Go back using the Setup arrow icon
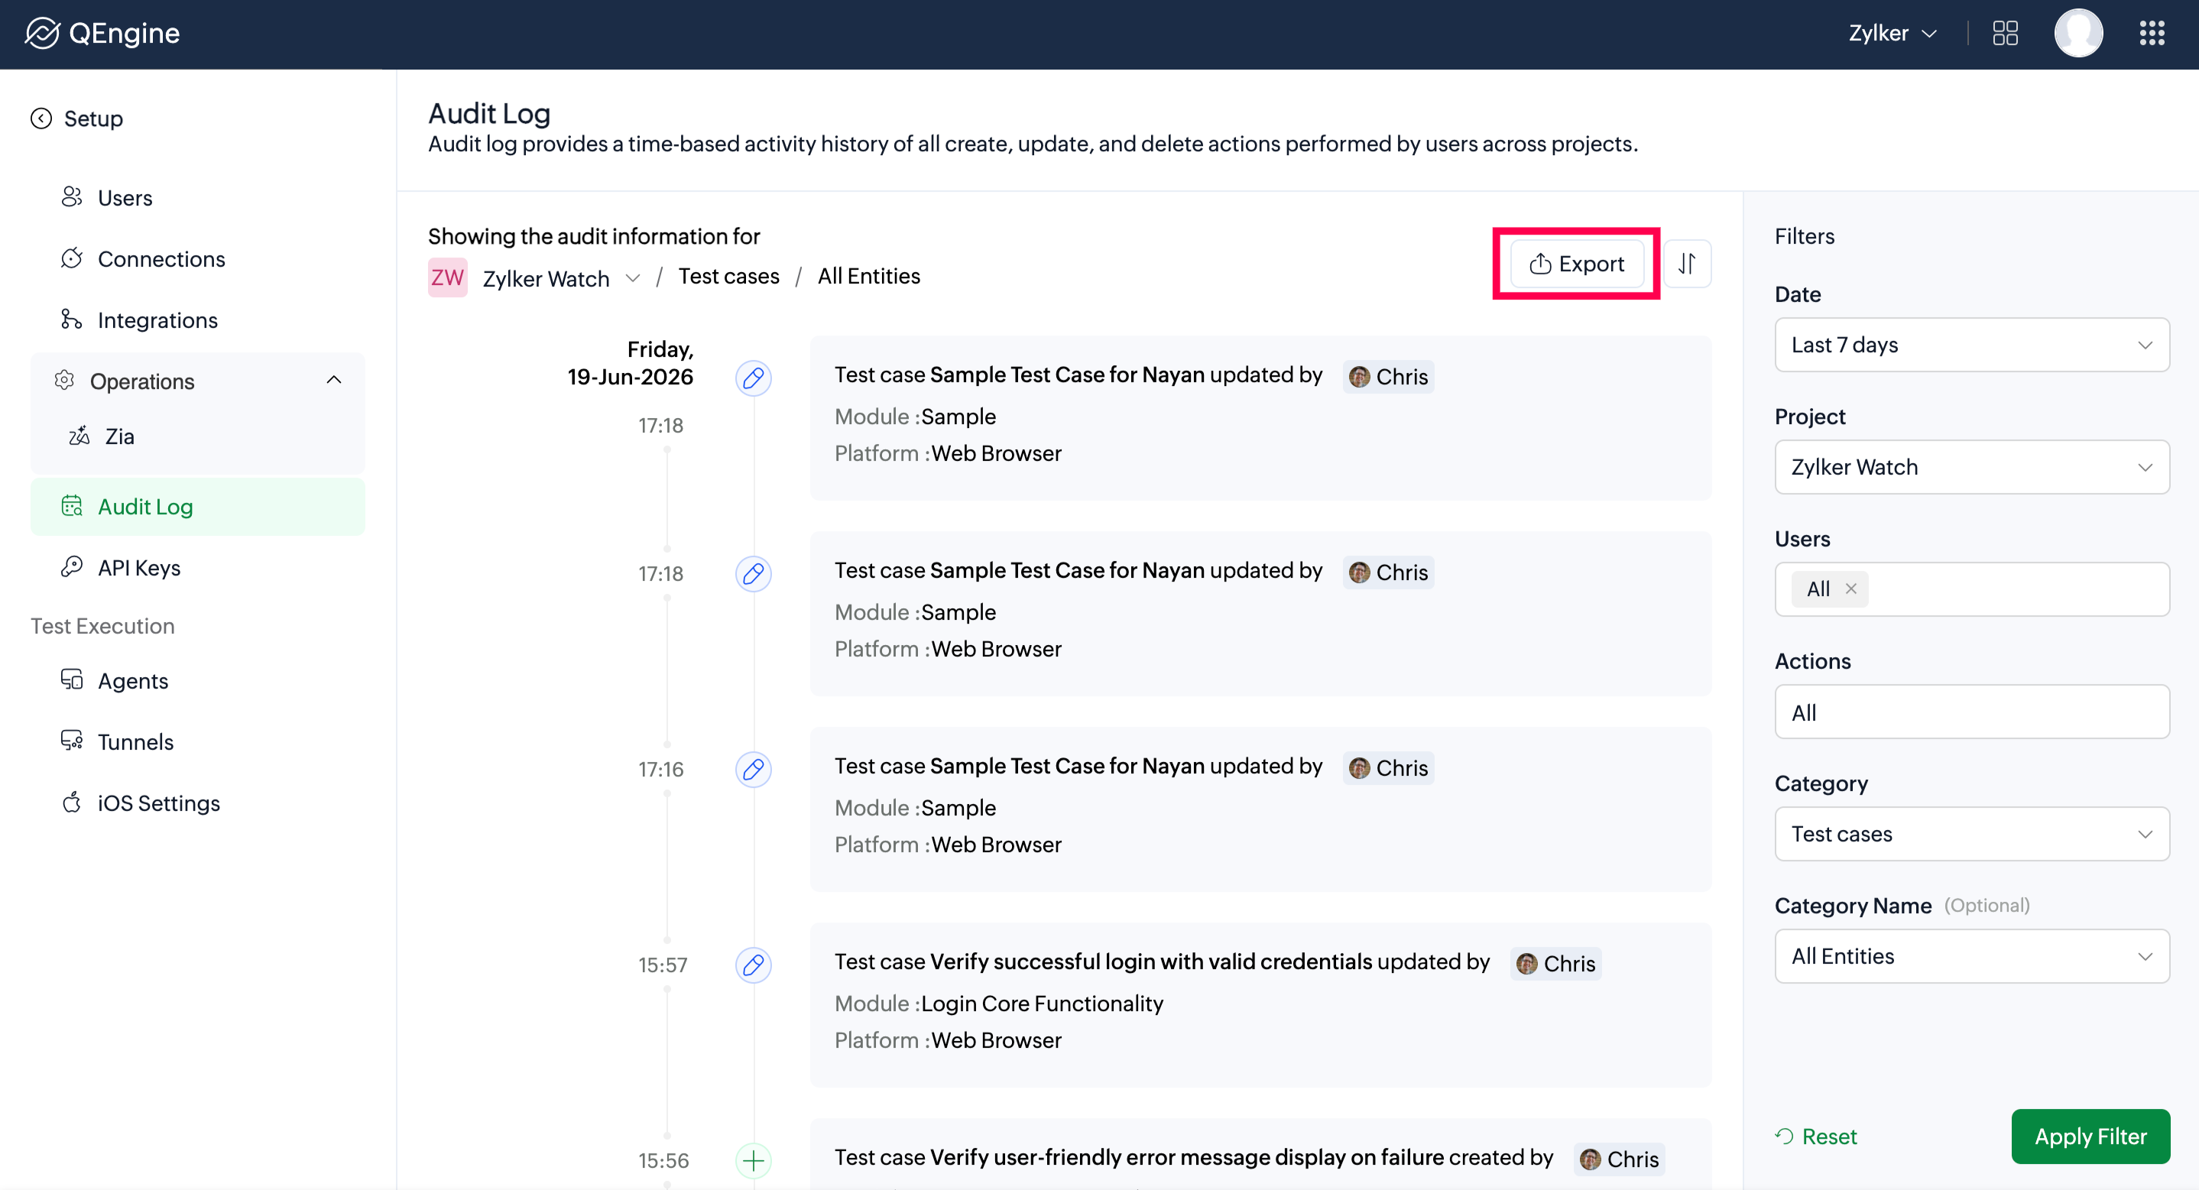2199x1190 pixels. click(x=41, y=118)
